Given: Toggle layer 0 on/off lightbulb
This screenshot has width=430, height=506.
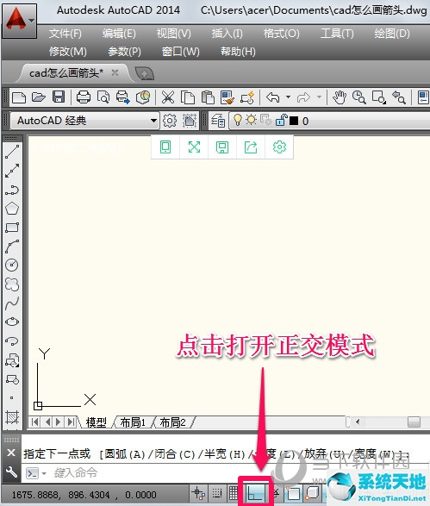Looking at the screenshot, I should [x=238, y=121].
